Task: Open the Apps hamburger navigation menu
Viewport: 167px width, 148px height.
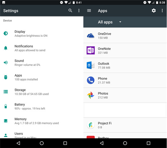Action: click(x=89, y=11)
